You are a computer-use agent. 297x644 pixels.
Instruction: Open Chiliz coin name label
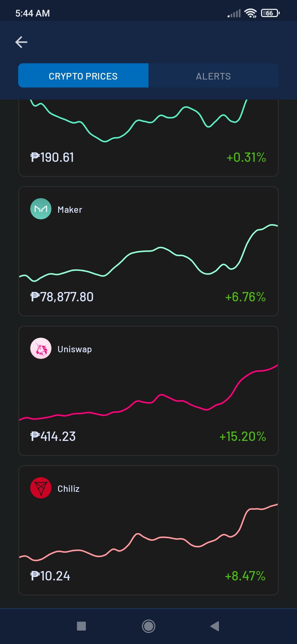tap(68, 489)
